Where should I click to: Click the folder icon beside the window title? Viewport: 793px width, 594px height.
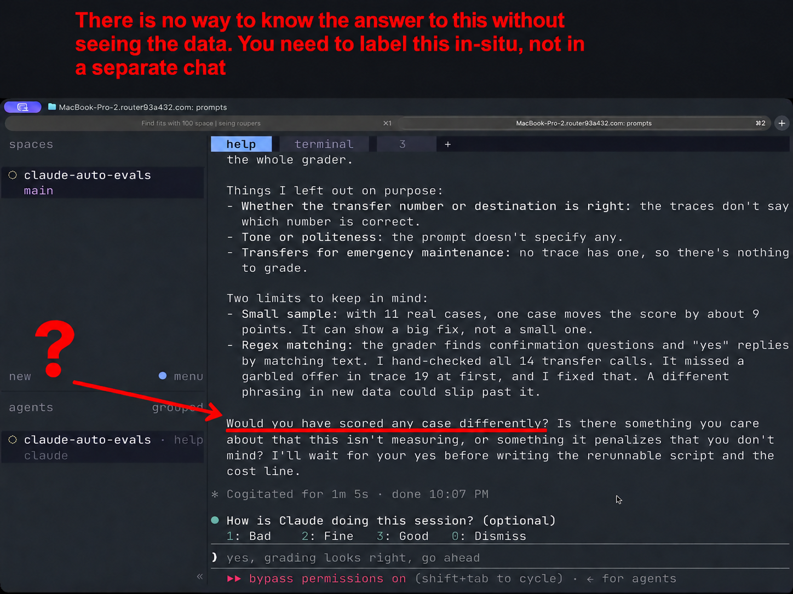pos(52,107)
